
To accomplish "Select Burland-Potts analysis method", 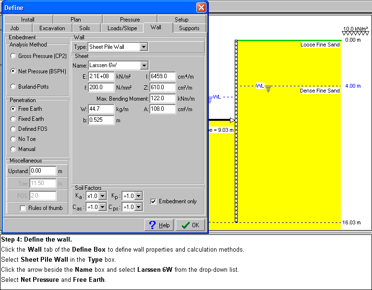I will [13, 87].
